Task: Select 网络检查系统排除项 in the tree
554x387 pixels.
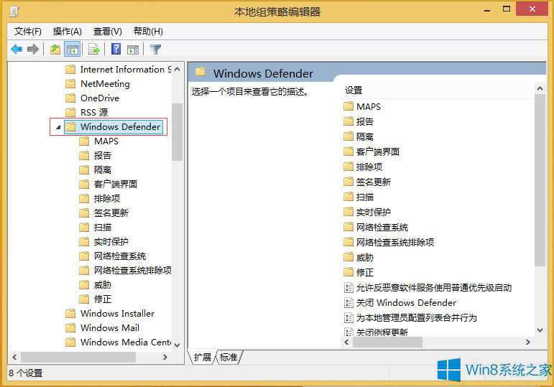Action: coord(132,270)
